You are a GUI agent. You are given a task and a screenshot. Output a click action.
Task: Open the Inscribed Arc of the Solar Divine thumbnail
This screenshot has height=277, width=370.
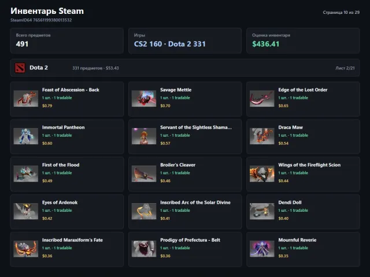(x=144, y=211)
